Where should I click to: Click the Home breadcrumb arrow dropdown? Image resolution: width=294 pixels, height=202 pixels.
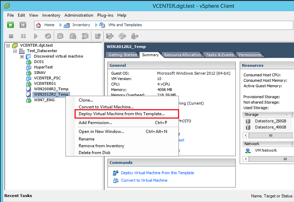pyautogui.click(x=60, y=25)
